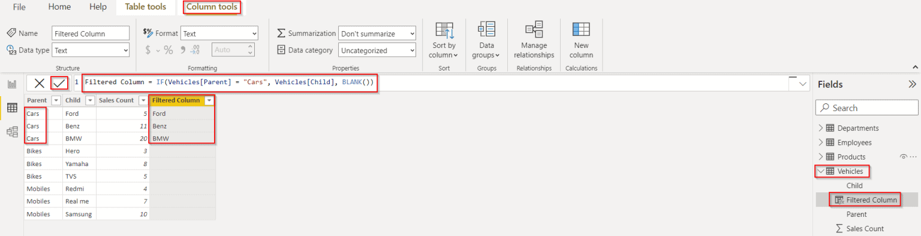This screenshot has width=921, height=236.
Task: Click the Hero cell
Action: point(79,151)
